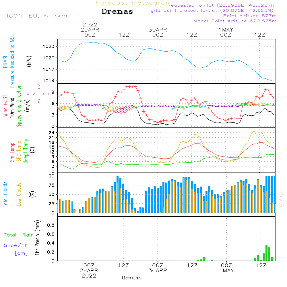Click the "(hPa)" unit label

(29, 61)
